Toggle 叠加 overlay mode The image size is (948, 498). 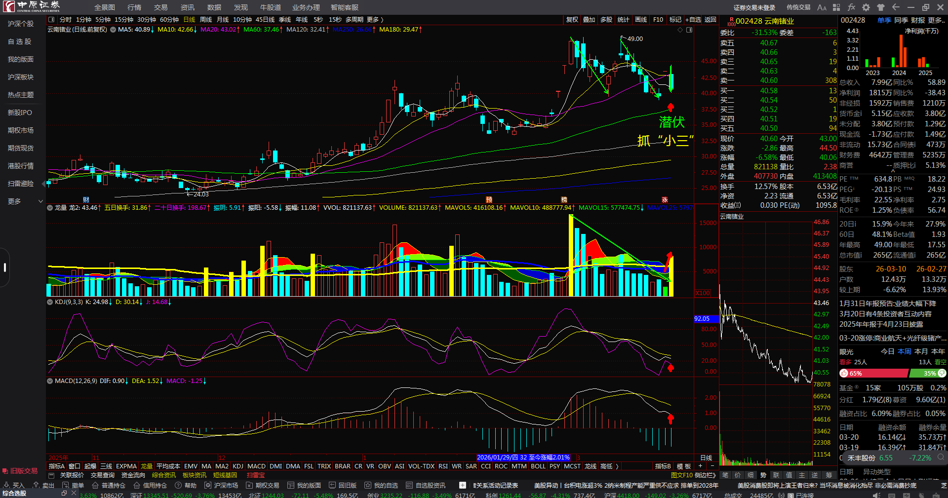[589, 19]
